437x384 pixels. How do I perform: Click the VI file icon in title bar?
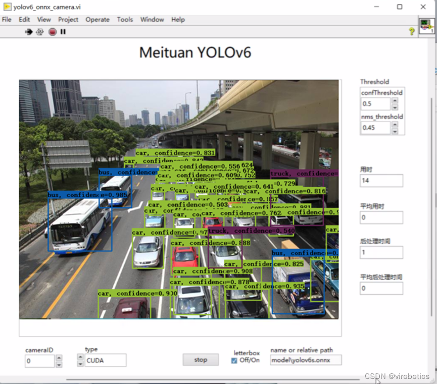[7, 7]
